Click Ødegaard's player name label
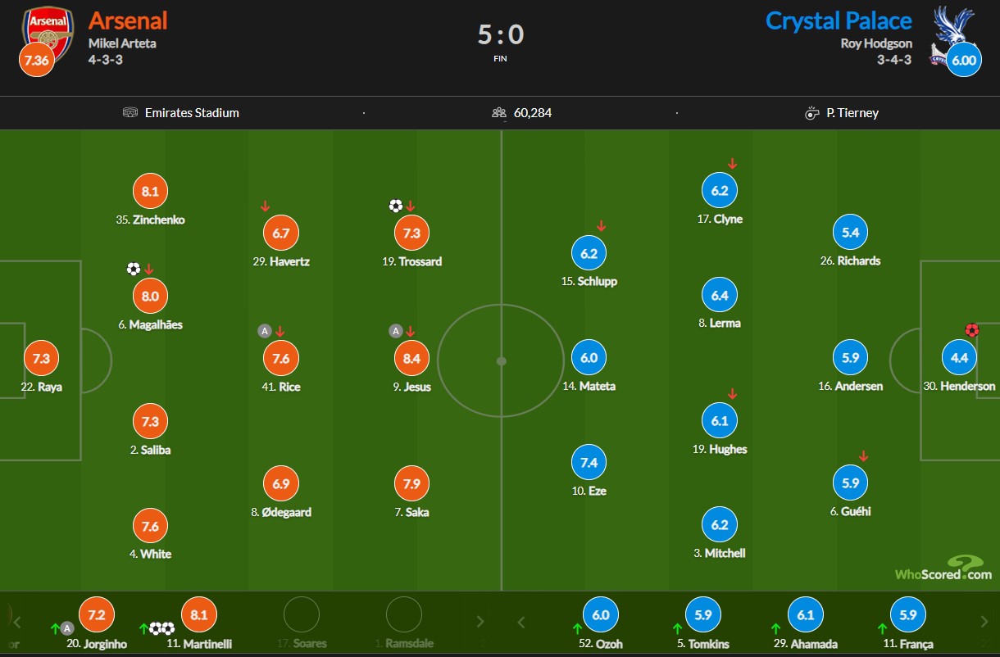The image size is (1000, 657). (x=281, y=513)
